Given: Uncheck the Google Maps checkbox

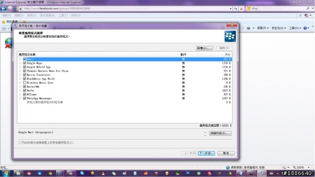Looking at the screenshot, I should click(x=25, y=63).
